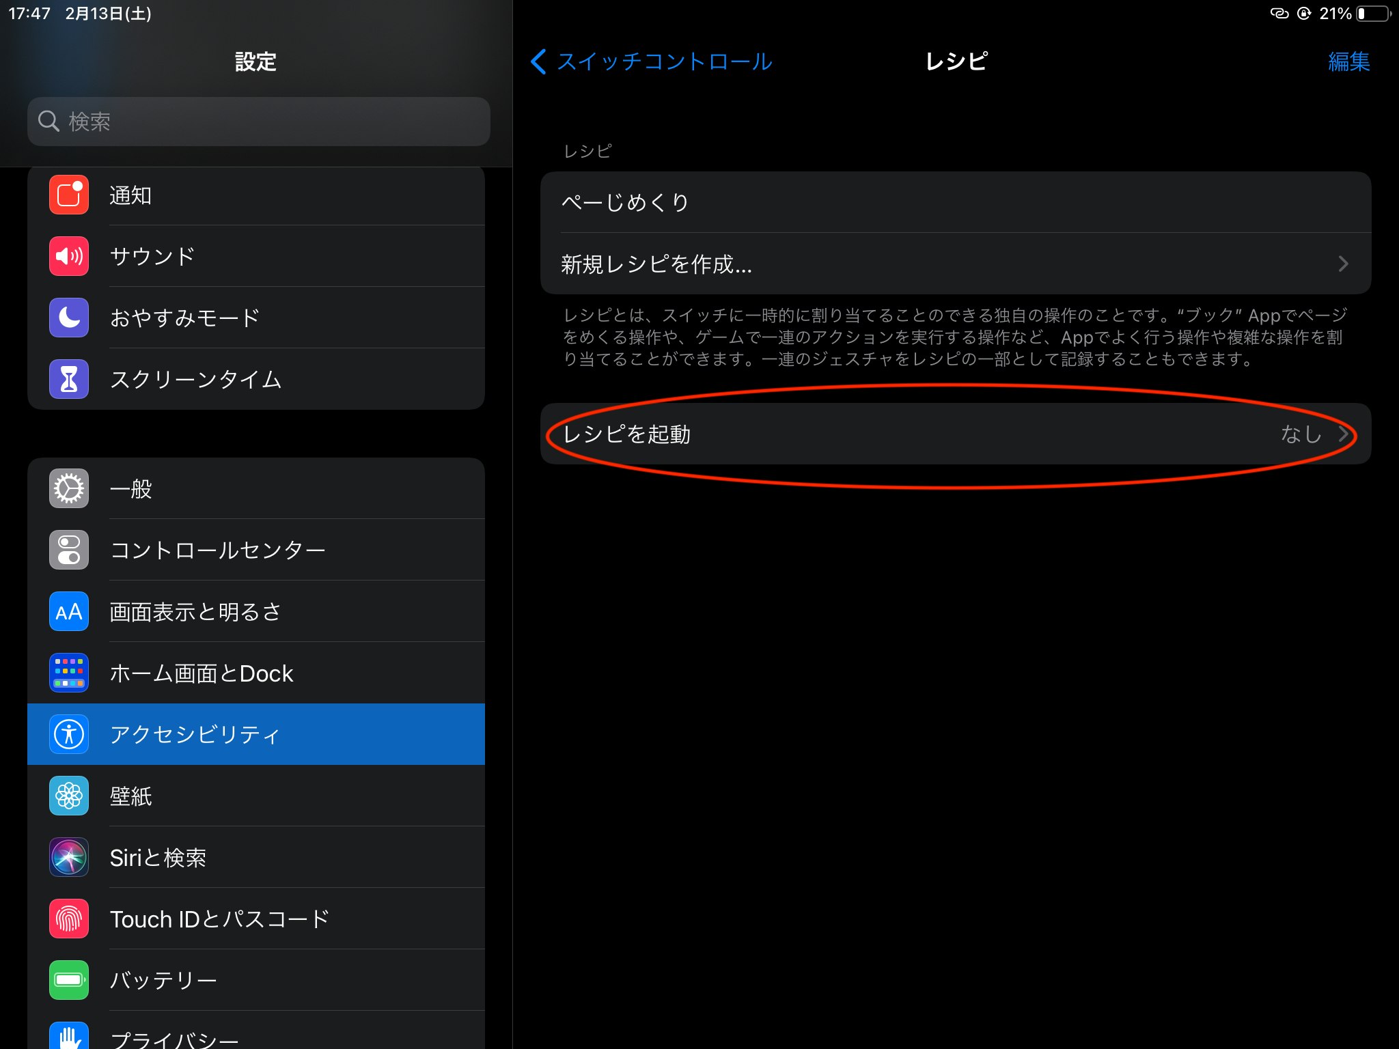This screenshot has height=1049, width=1399.
Task: Tap the red 通知 notifications icon
Action: click(x=69, y=195)
